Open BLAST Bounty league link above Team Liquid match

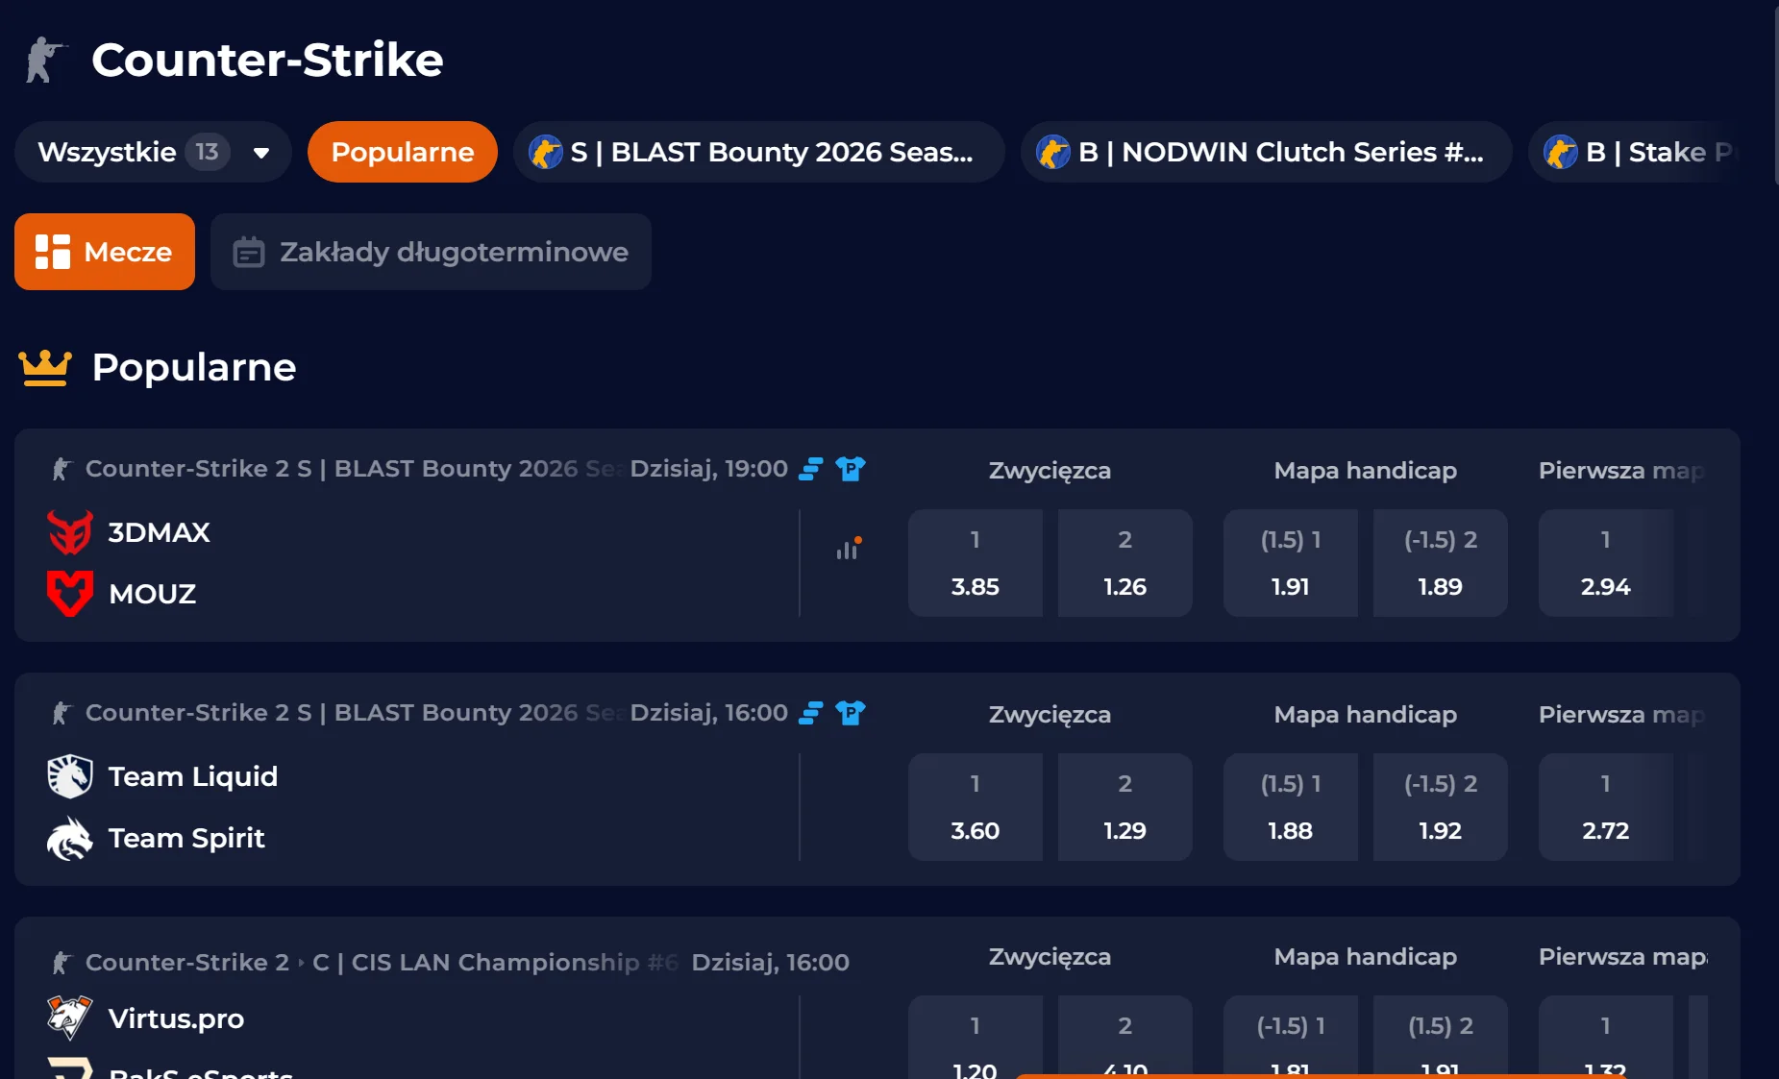coord(354,713)
